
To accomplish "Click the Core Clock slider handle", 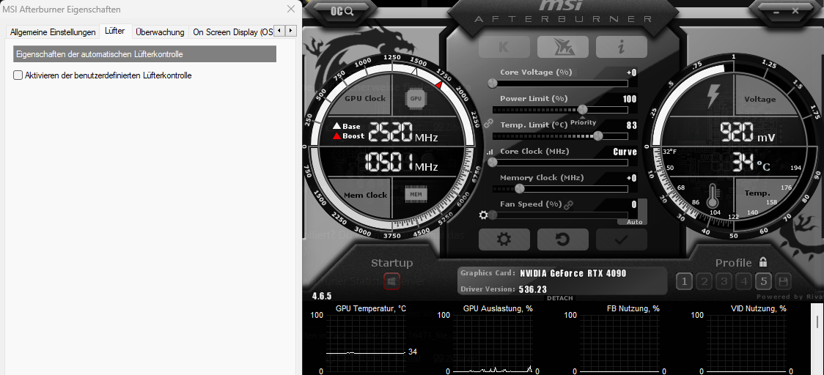I will pos(493,162).
